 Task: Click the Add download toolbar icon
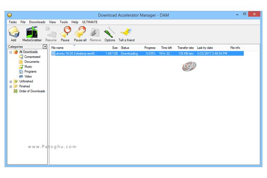(14, 34)
